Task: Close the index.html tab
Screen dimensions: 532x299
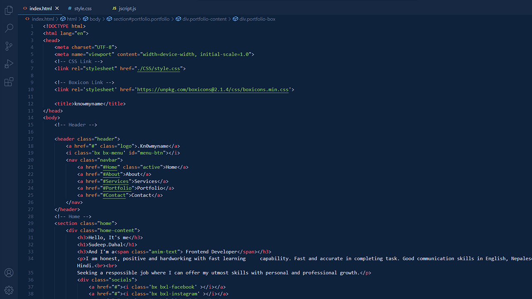Action: pos(57,8)
